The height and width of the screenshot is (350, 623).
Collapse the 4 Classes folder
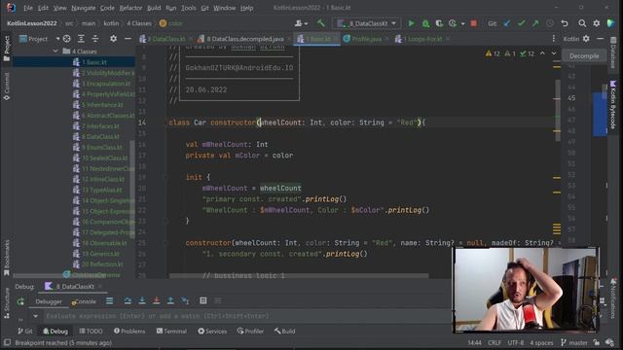coord(55,52)
